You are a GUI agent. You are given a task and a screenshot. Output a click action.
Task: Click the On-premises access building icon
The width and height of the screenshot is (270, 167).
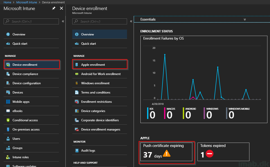pyautogui.click(x=8, y=129)
